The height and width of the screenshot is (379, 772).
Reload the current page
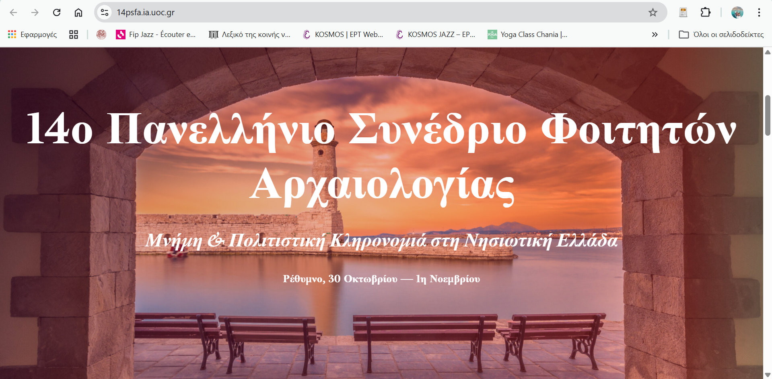57,12
